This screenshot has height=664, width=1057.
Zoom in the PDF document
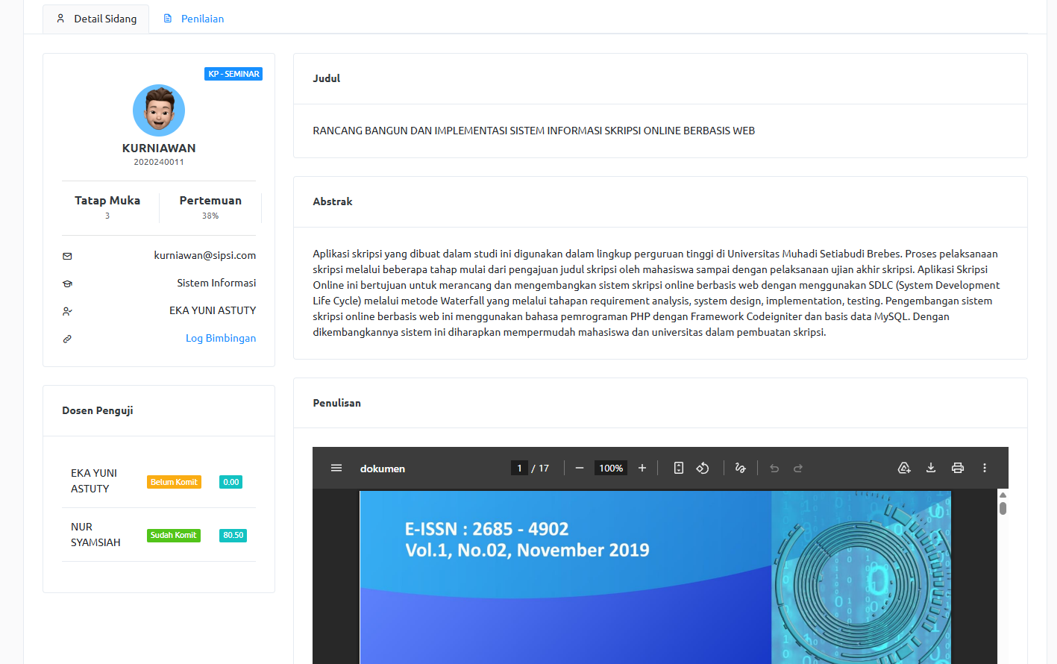642,468
